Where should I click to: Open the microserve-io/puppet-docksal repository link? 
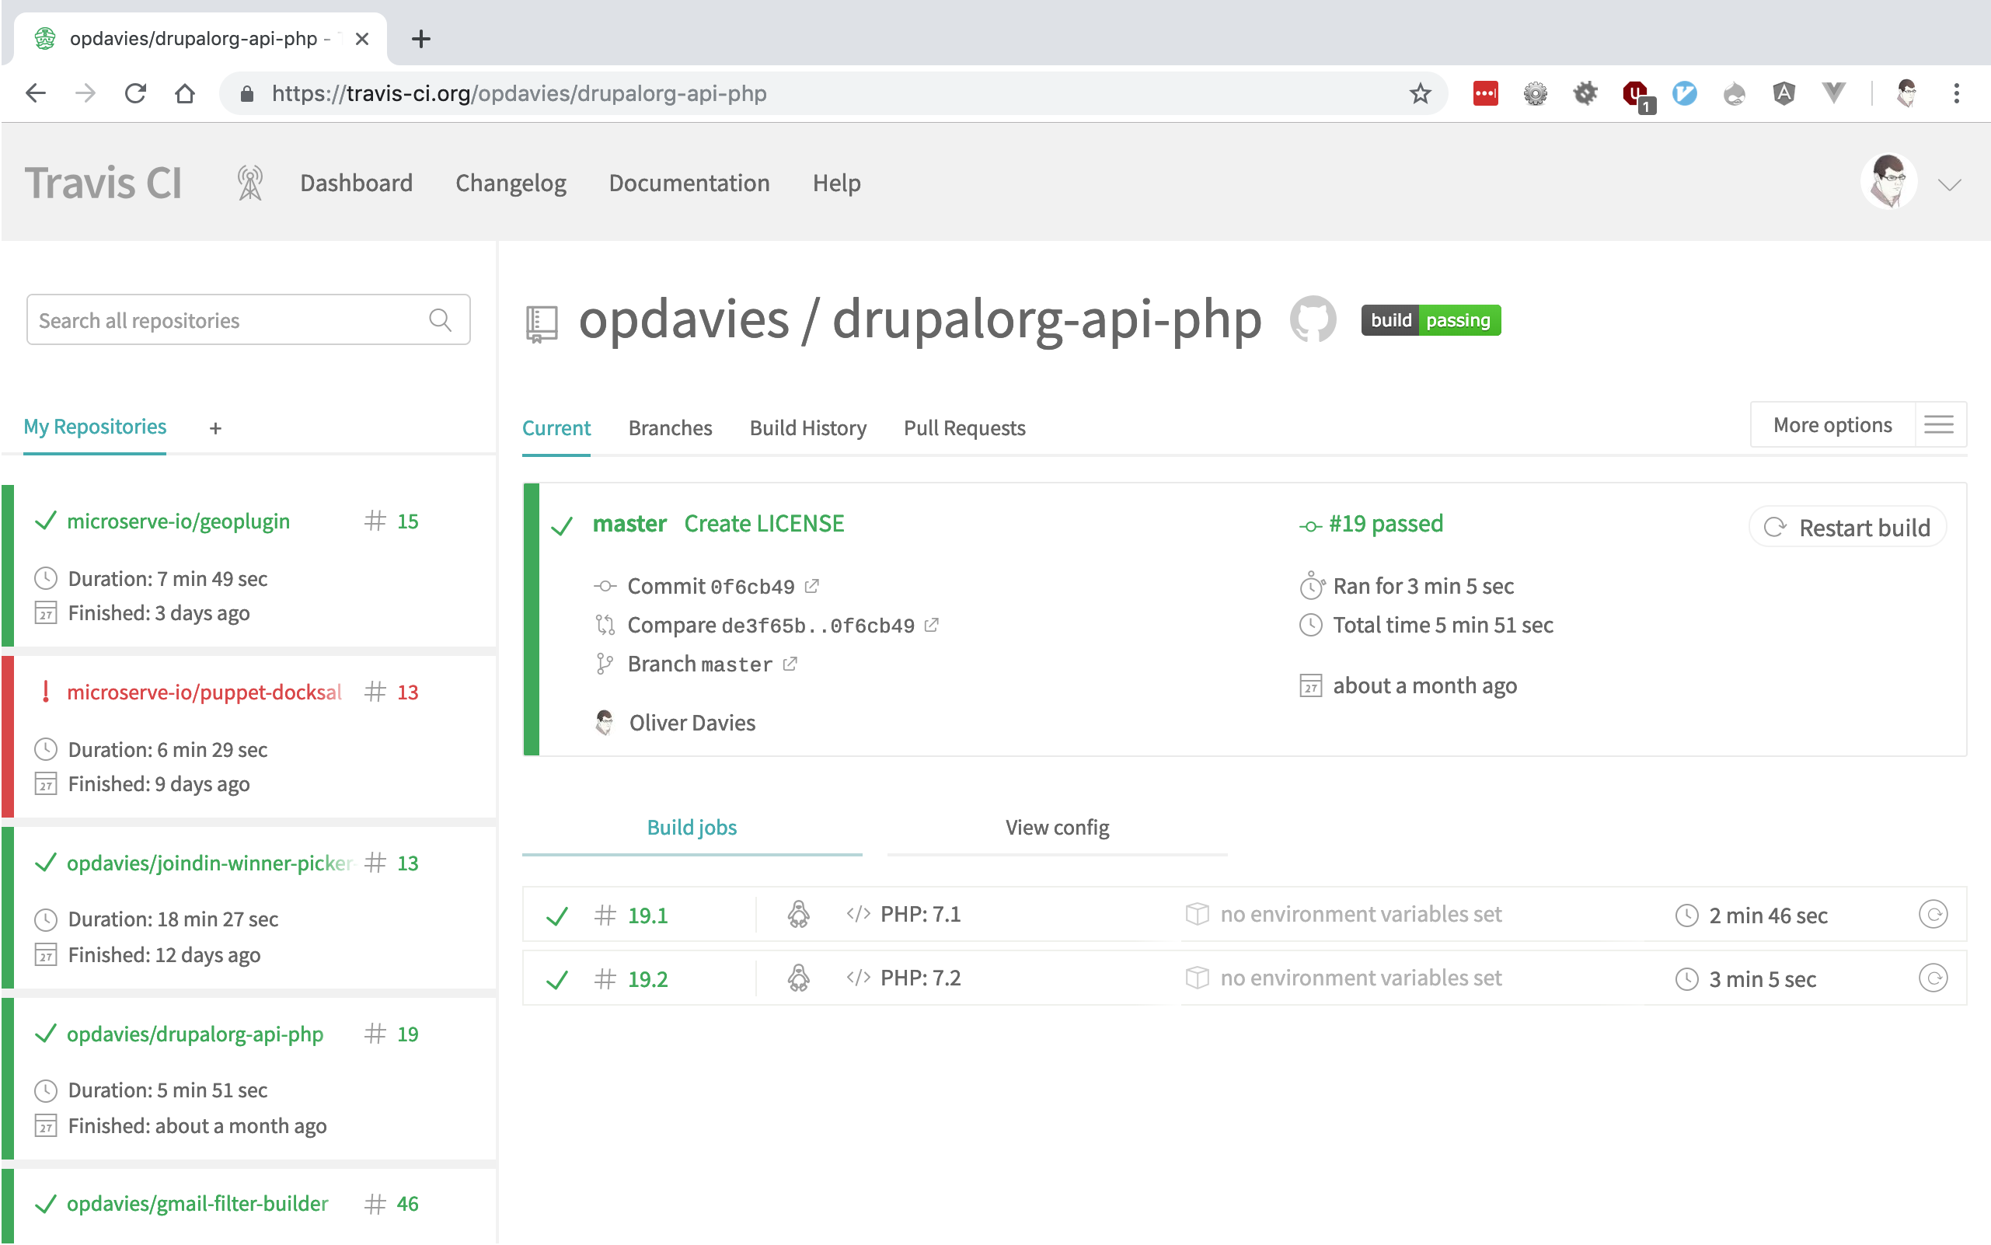[x=204, y=692]
